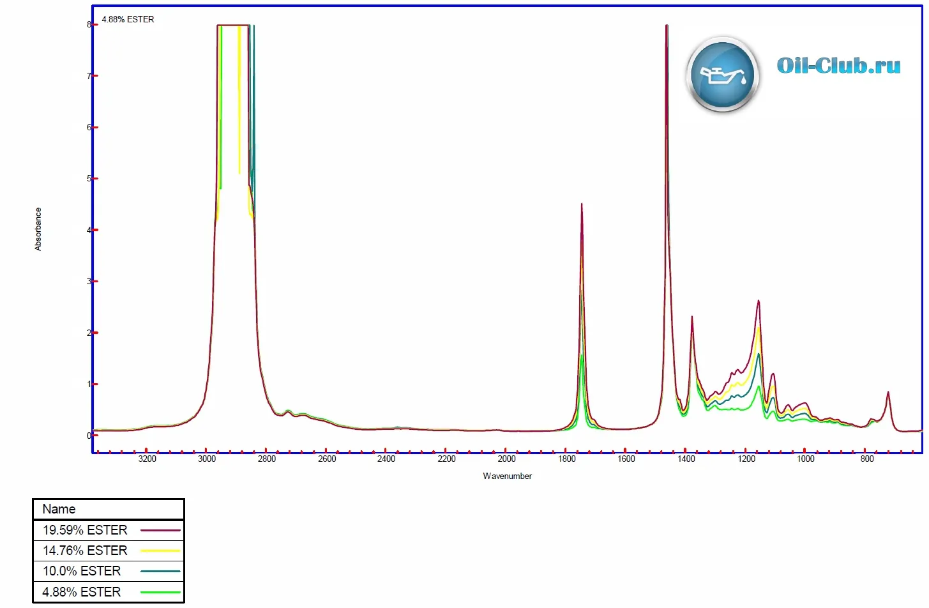Click the absorbance 0 tick label

tap(89, 436)
